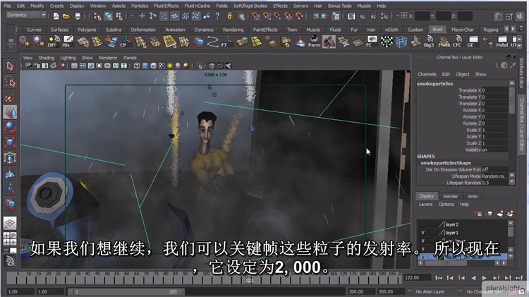Switch to the Render layer tab
529x297 pixels.
click(x=450, y=196)
